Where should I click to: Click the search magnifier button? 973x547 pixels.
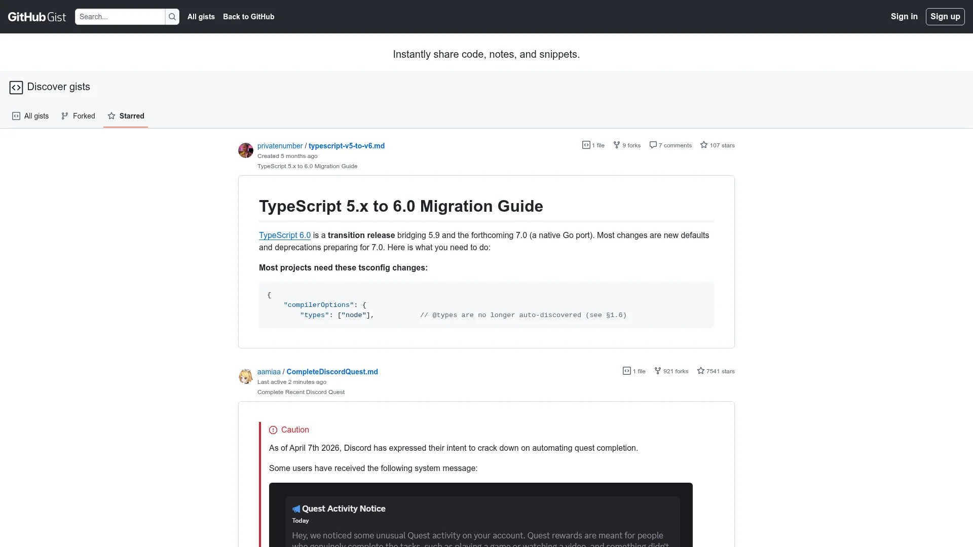[x=172, y=17]
